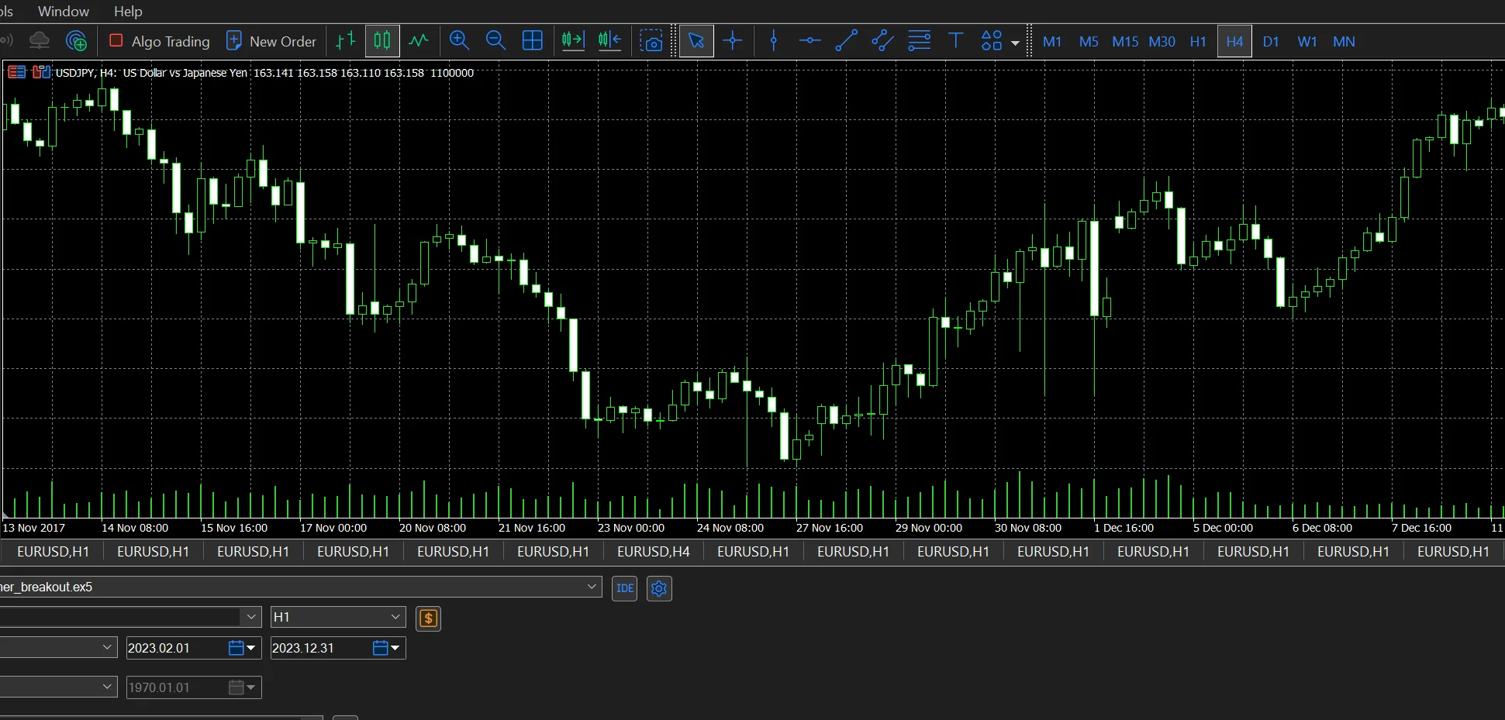Select the horizontal line drawing tool
Screen dimensions: 1505x720
pyautogui.click(x=809, y=41)
